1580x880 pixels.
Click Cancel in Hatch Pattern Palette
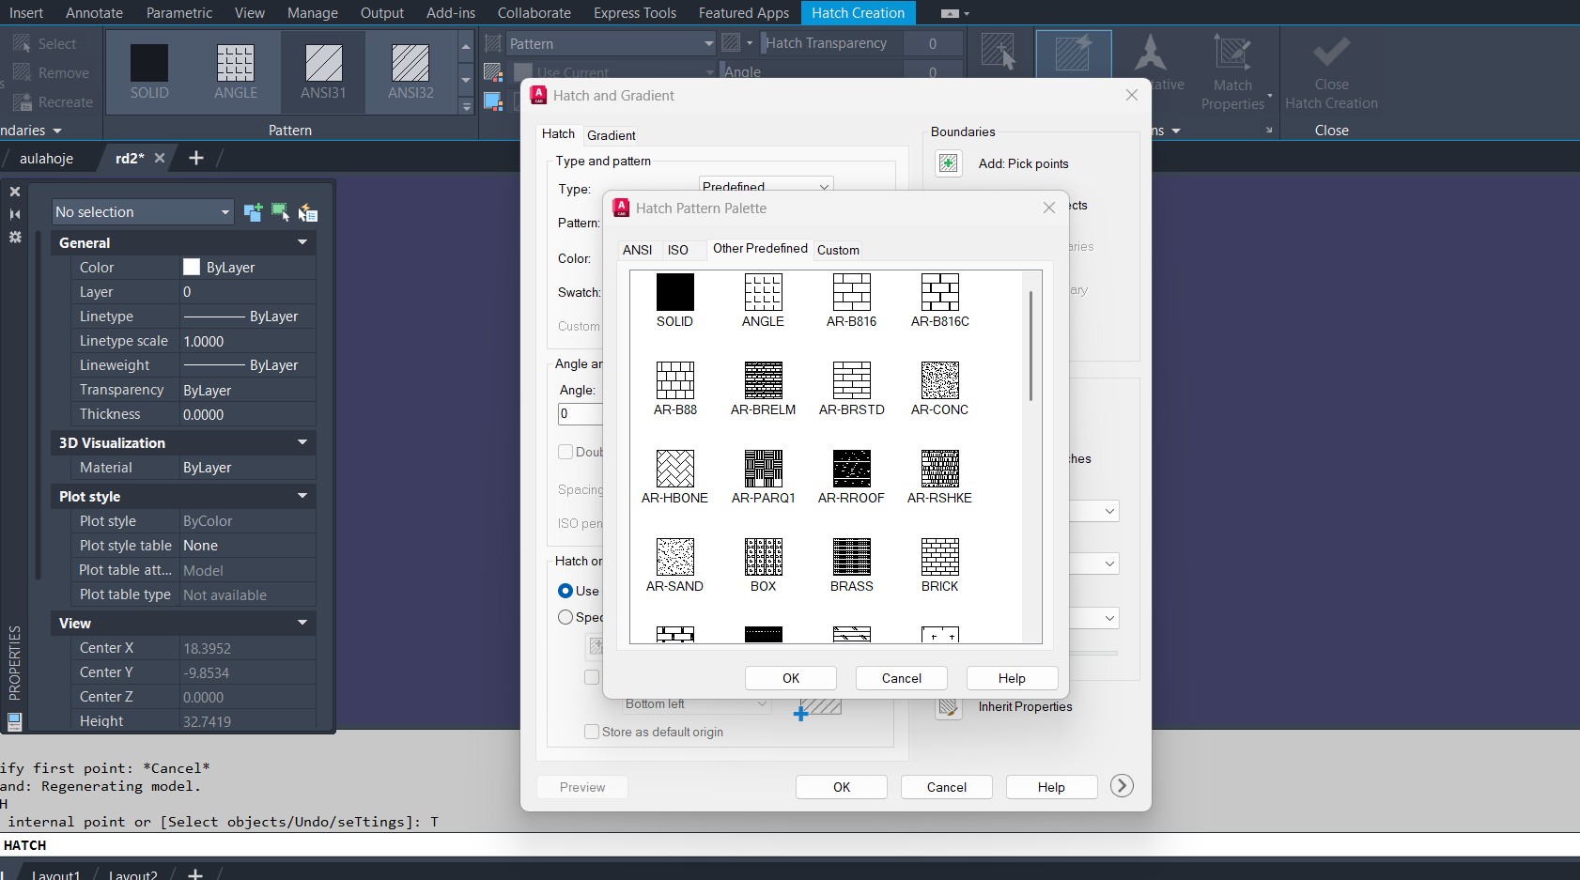coord(901,678)
